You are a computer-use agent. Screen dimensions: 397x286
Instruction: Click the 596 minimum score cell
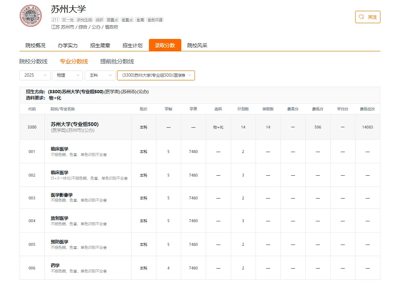318,127
